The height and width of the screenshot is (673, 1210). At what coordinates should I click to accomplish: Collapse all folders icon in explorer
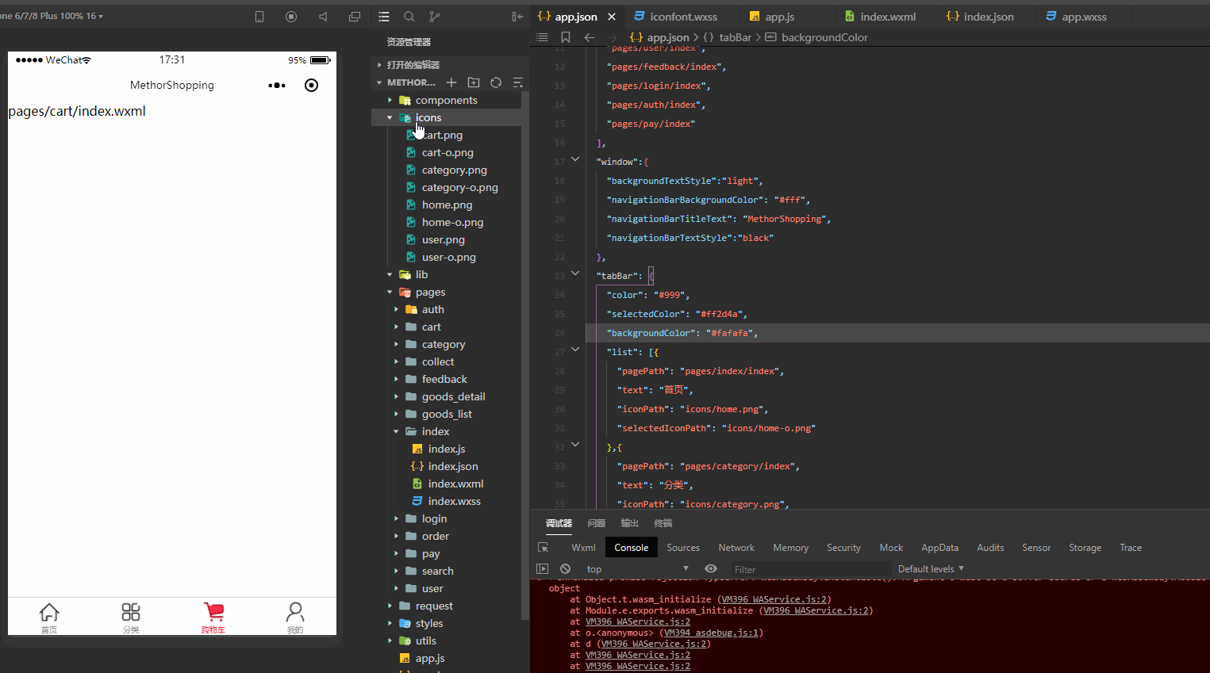point(518,82)
